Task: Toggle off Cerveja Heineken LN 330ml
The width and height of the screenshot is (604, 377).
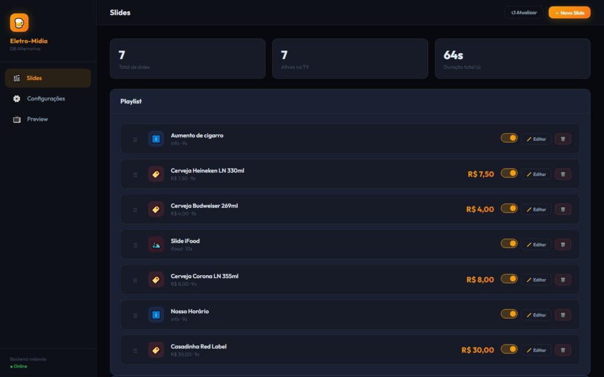Action: [x=509, y=173]
